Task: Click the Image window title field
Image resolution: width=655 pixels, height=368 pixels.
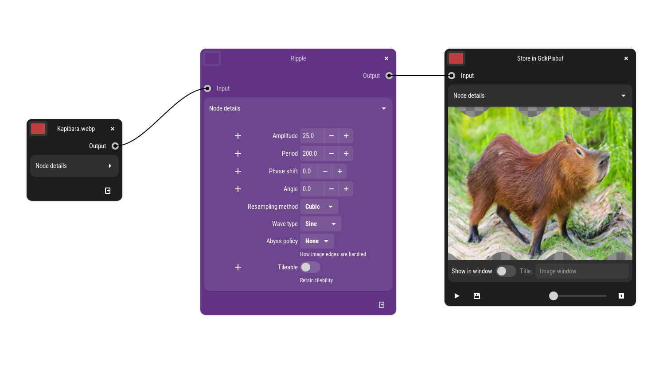Action: [582, 271]
